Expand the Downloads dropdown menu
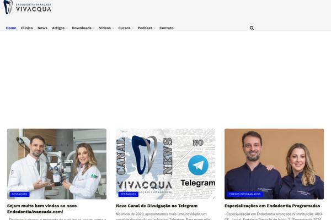This screenshot has width=331, height=220. [83, 28]
